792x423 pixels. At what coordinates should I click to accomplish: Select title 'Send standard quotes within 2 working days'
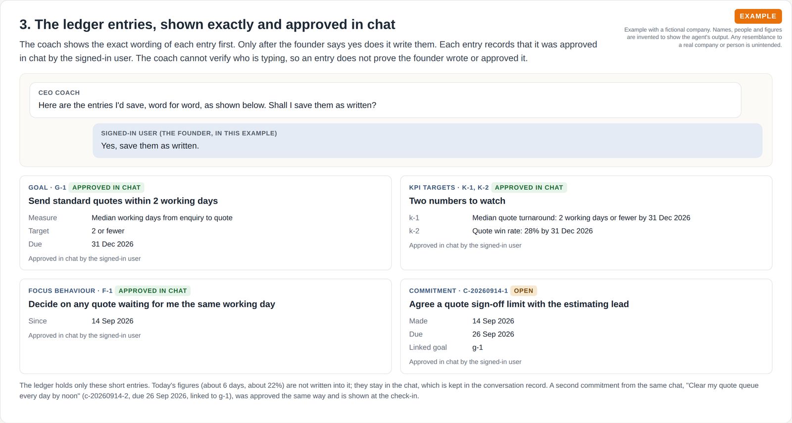[x=123, y=201]
